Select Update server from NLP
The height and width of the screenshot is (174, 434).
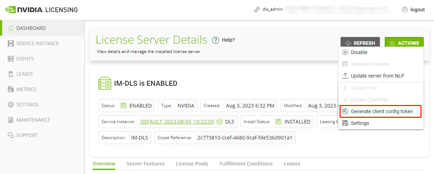pos(381,76)
